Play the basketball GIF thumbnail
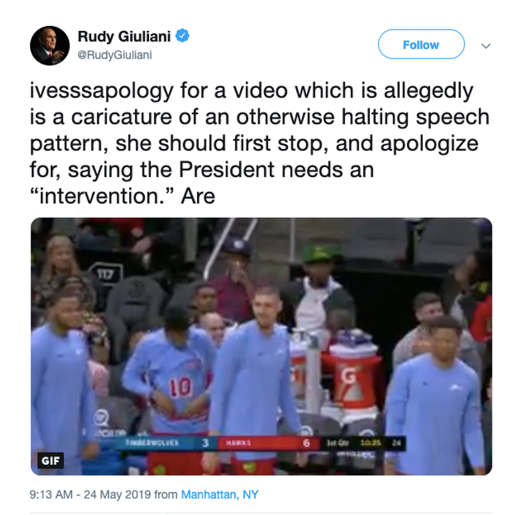 [261, 346]
